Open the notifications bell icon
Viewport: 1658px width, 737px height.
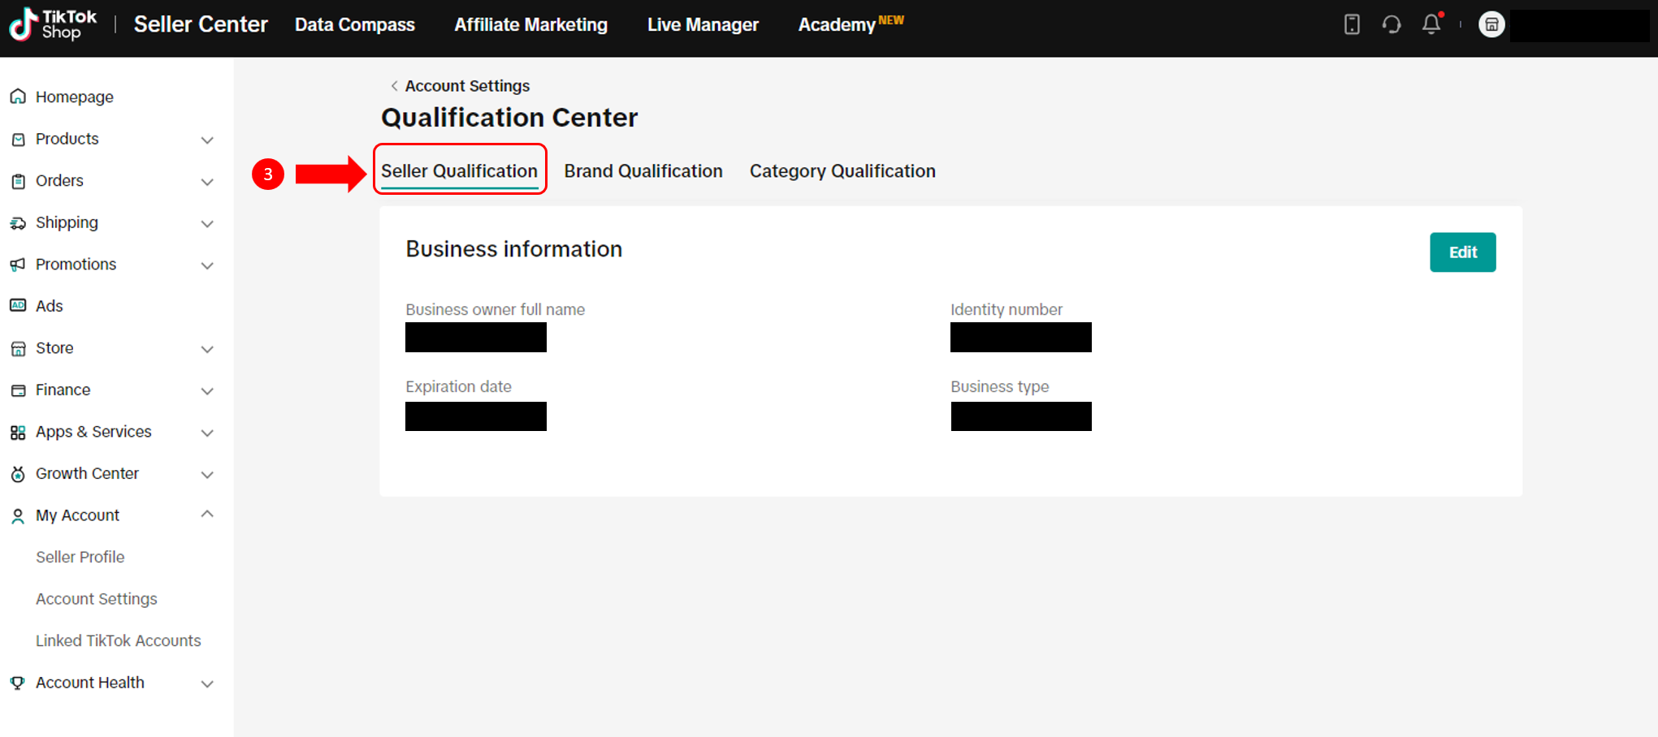(1431, 24)
